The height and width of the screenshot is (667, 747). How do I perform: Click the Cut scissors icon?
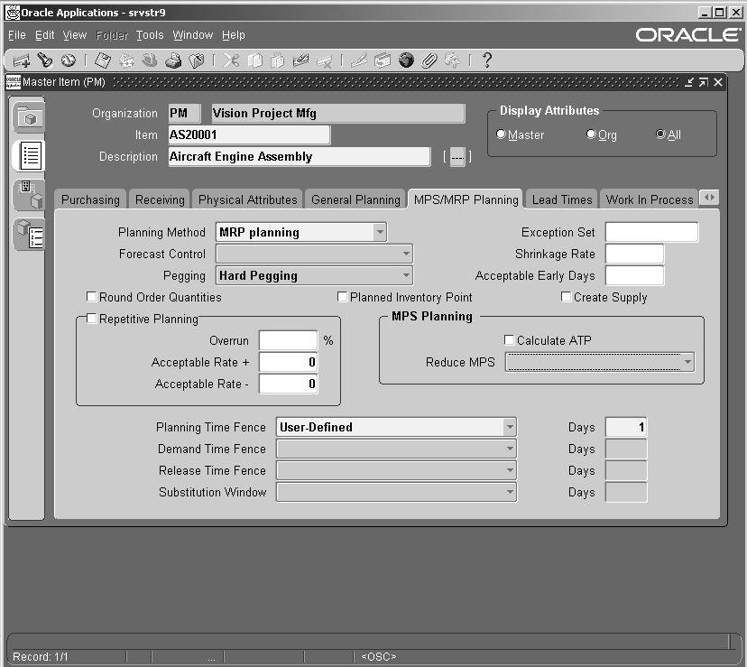click(x=231, y=60)
